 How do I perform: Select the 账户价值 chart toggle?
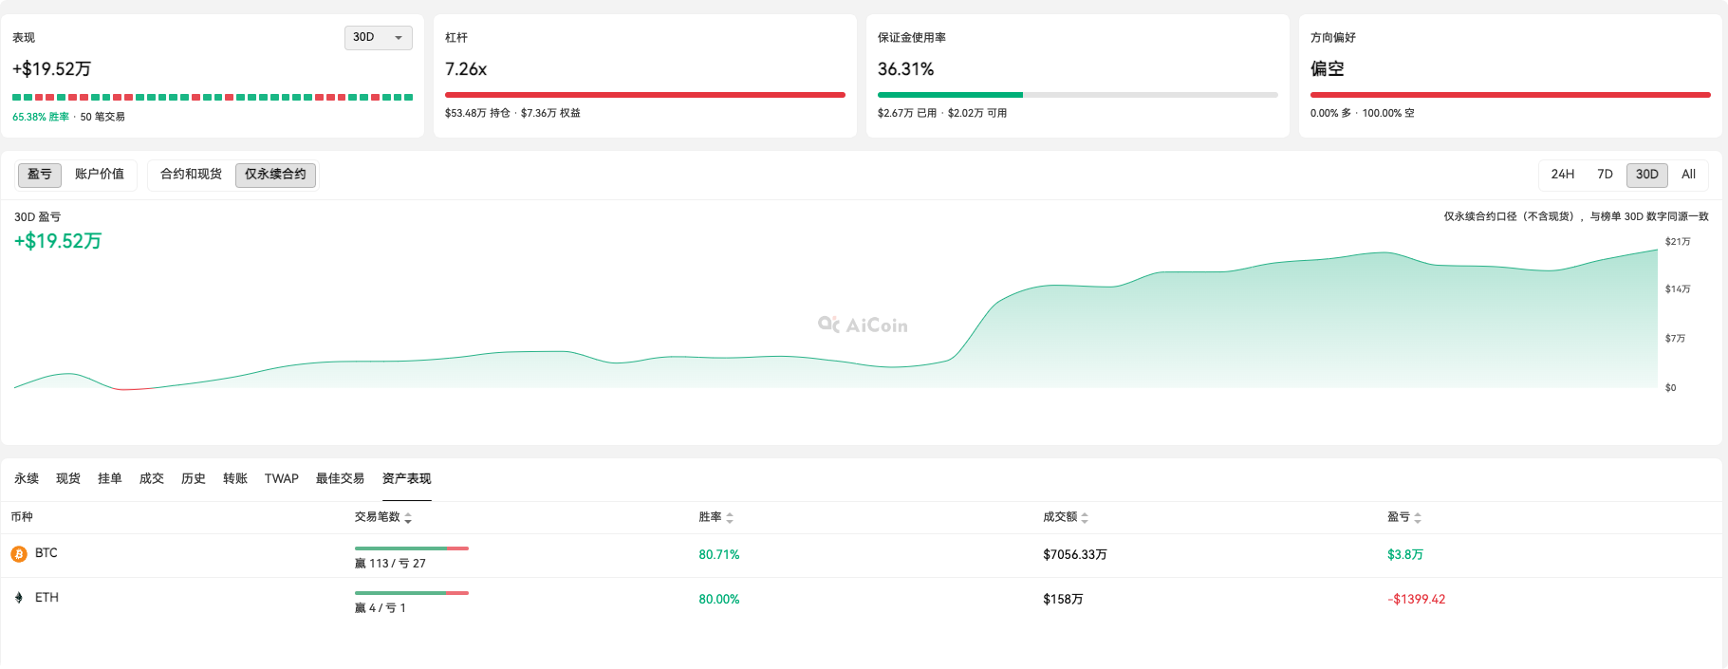(100, 175)
